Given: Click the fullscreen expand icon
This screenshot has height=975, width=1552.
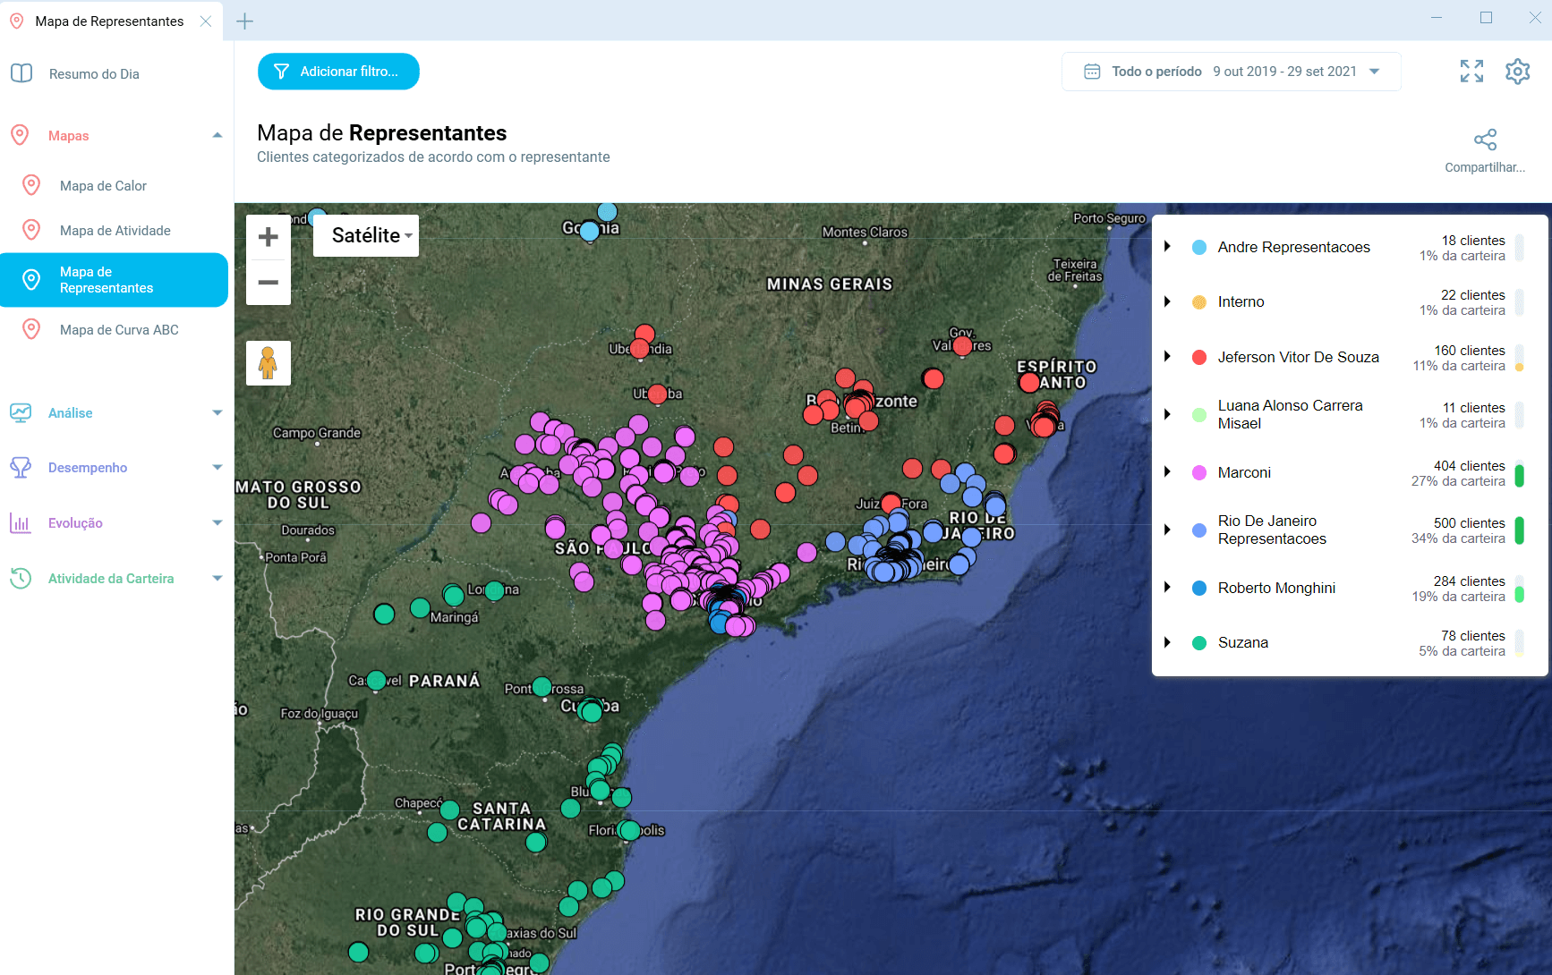Looking at the screenshot, I should point(1471,71).
